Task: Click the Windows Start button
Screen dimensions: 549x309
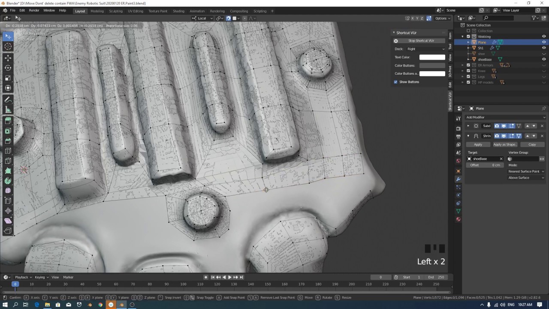Action: point(5,305)
